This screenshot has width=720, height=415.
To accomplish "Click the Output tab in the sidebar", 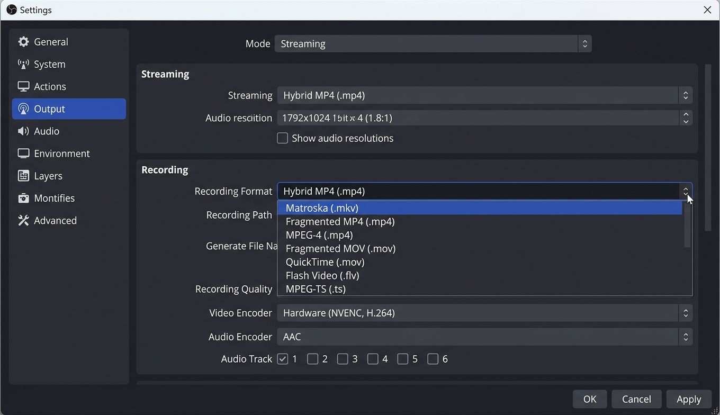I will click(x=69, y=109).
